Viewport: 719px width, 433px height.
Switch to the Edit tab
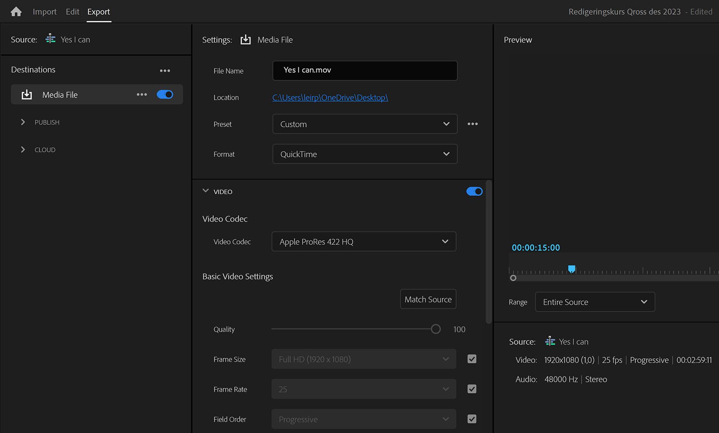tap(72, 12)
